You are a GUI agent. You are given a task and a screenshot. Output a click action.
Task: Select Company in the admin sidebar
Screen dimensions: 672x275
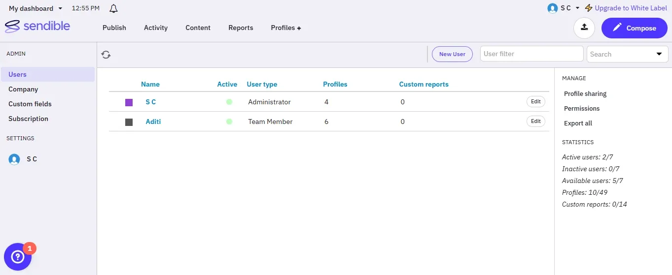[x=23, y=89]
